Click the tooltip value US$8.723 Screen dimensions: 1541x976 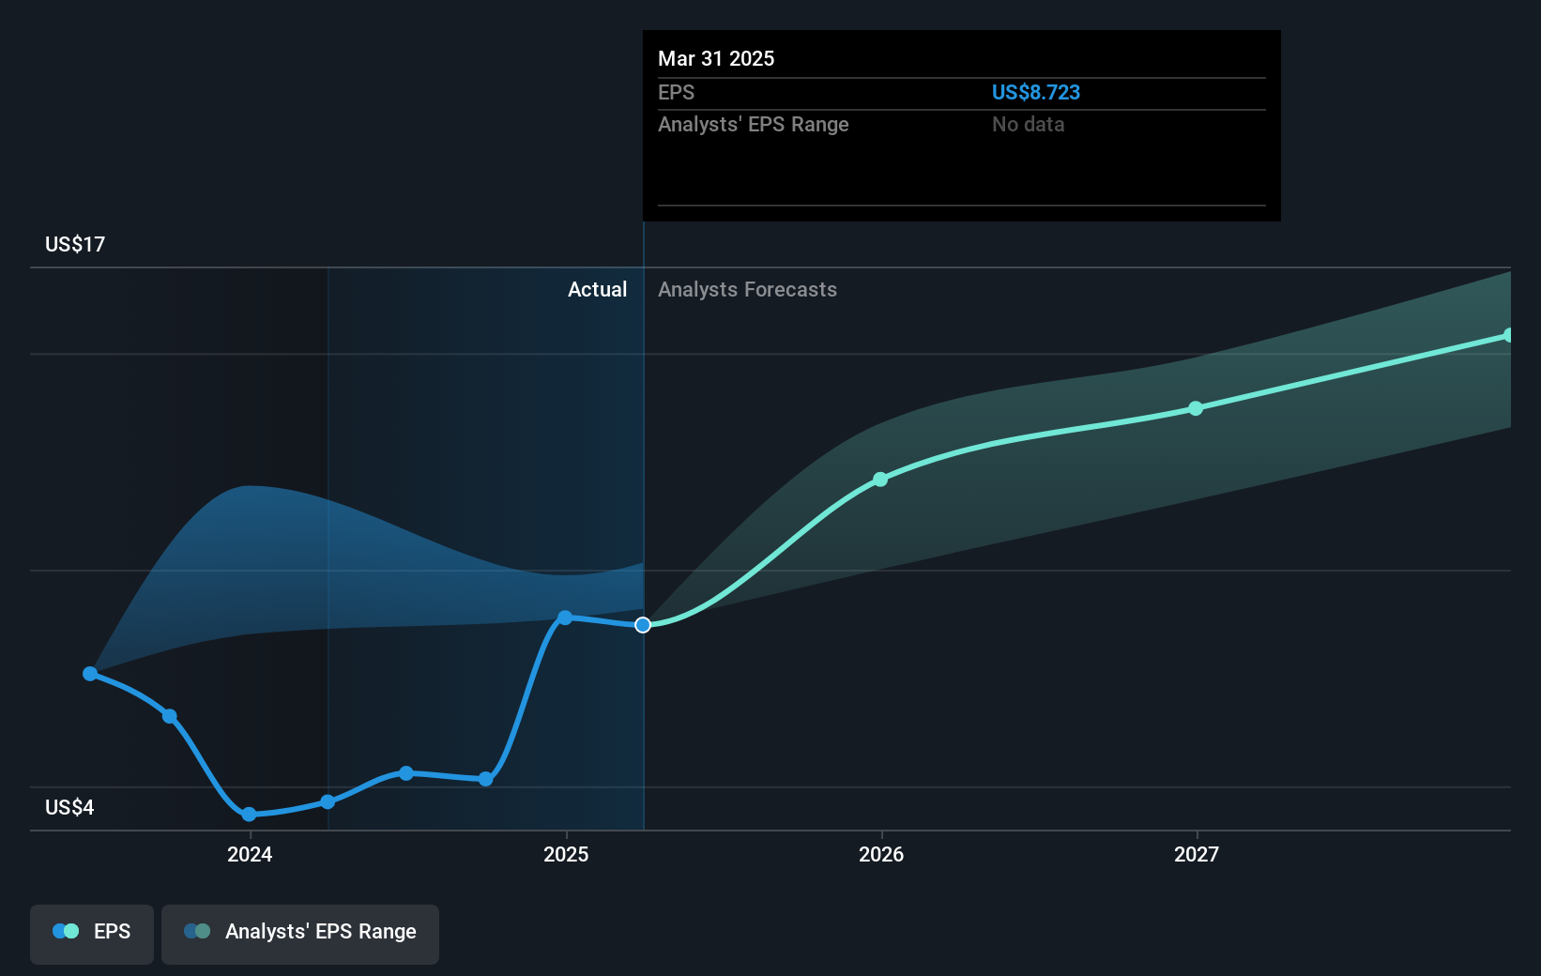click(x=1036, y=92)
